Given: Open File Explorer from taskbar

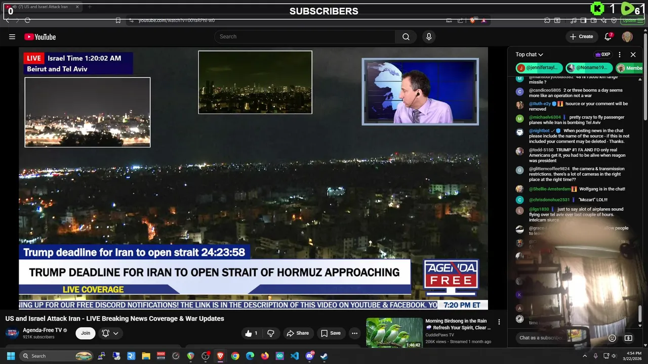Looking at the screenshot, I should 146,356.
